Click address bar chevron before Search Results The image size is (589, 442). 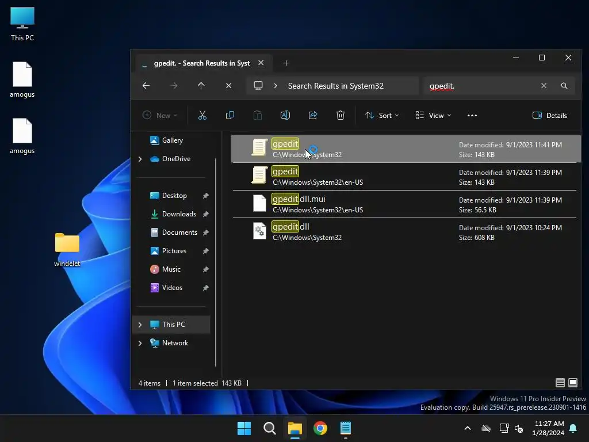276,86
